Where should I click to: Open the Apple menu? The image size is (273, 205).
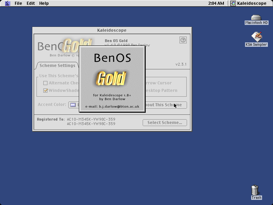coord(8,3)
